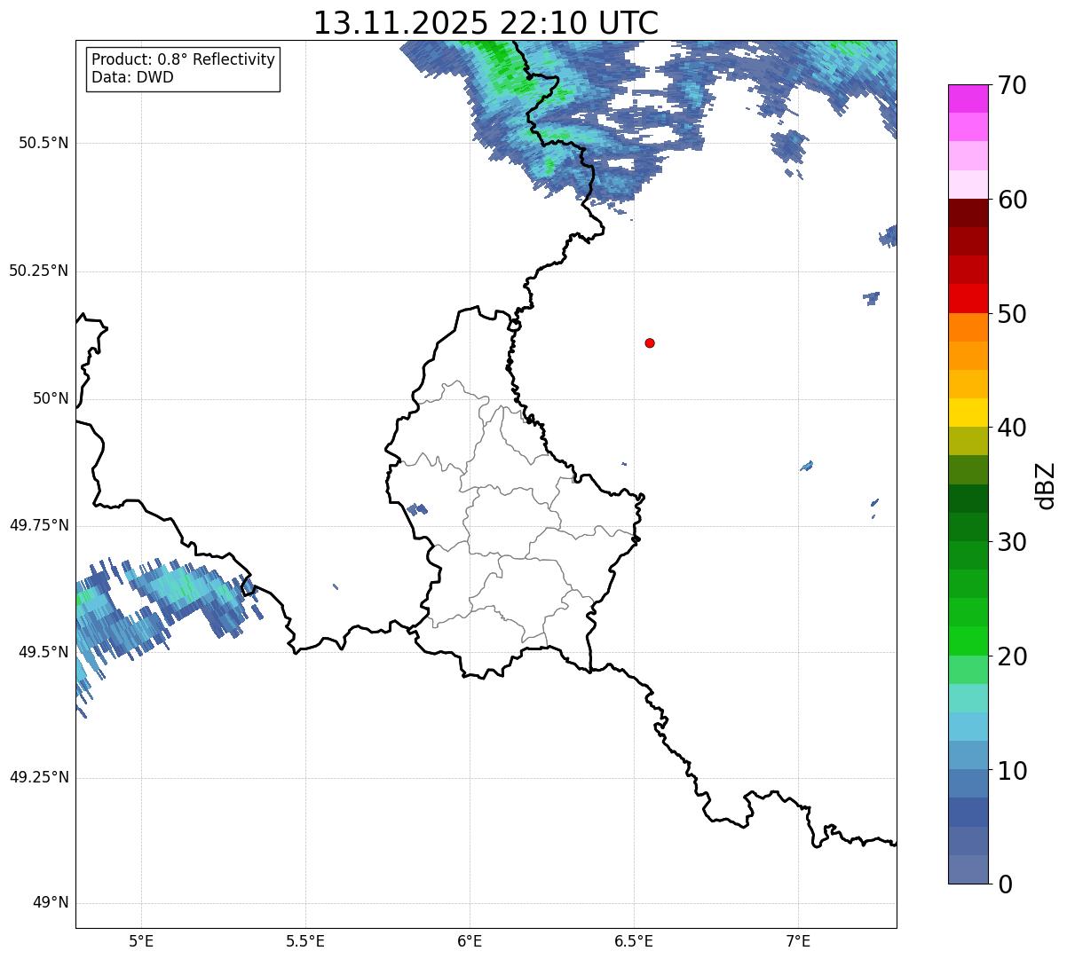Click the orange colorbar segment below 50
1067x959 pixels.
(x=968, y=327)
